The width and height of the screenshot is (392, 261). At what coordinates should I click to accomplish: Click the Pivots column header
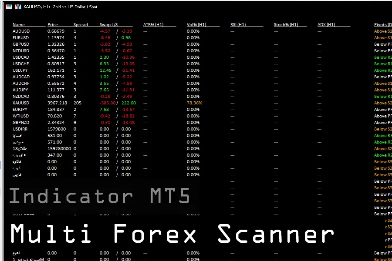coord(383,24)
